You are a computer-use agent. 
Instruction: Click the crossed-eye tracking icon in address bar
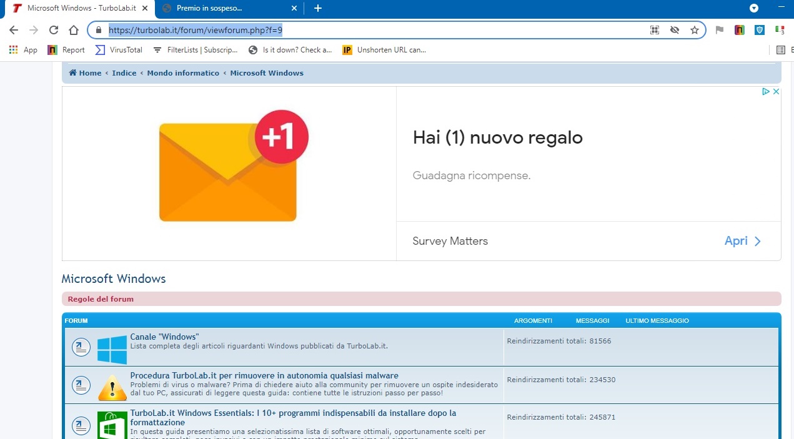coord(675,30)
